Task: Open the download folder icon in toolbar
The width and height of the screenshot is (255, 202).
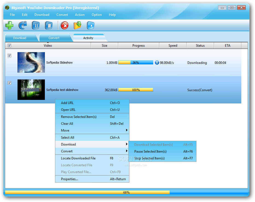Action: pyautogui.click(x=77, y=25)
